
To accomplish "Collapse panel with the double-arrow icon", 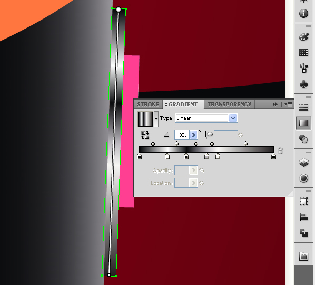I will (x=275, y=104).
